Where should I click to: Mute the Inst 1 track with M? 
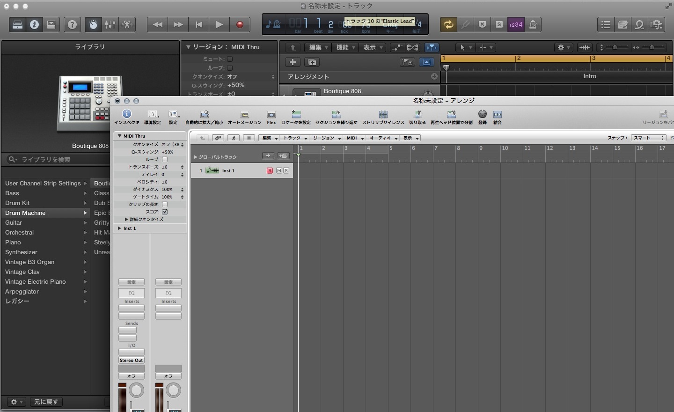pos(279,171)
